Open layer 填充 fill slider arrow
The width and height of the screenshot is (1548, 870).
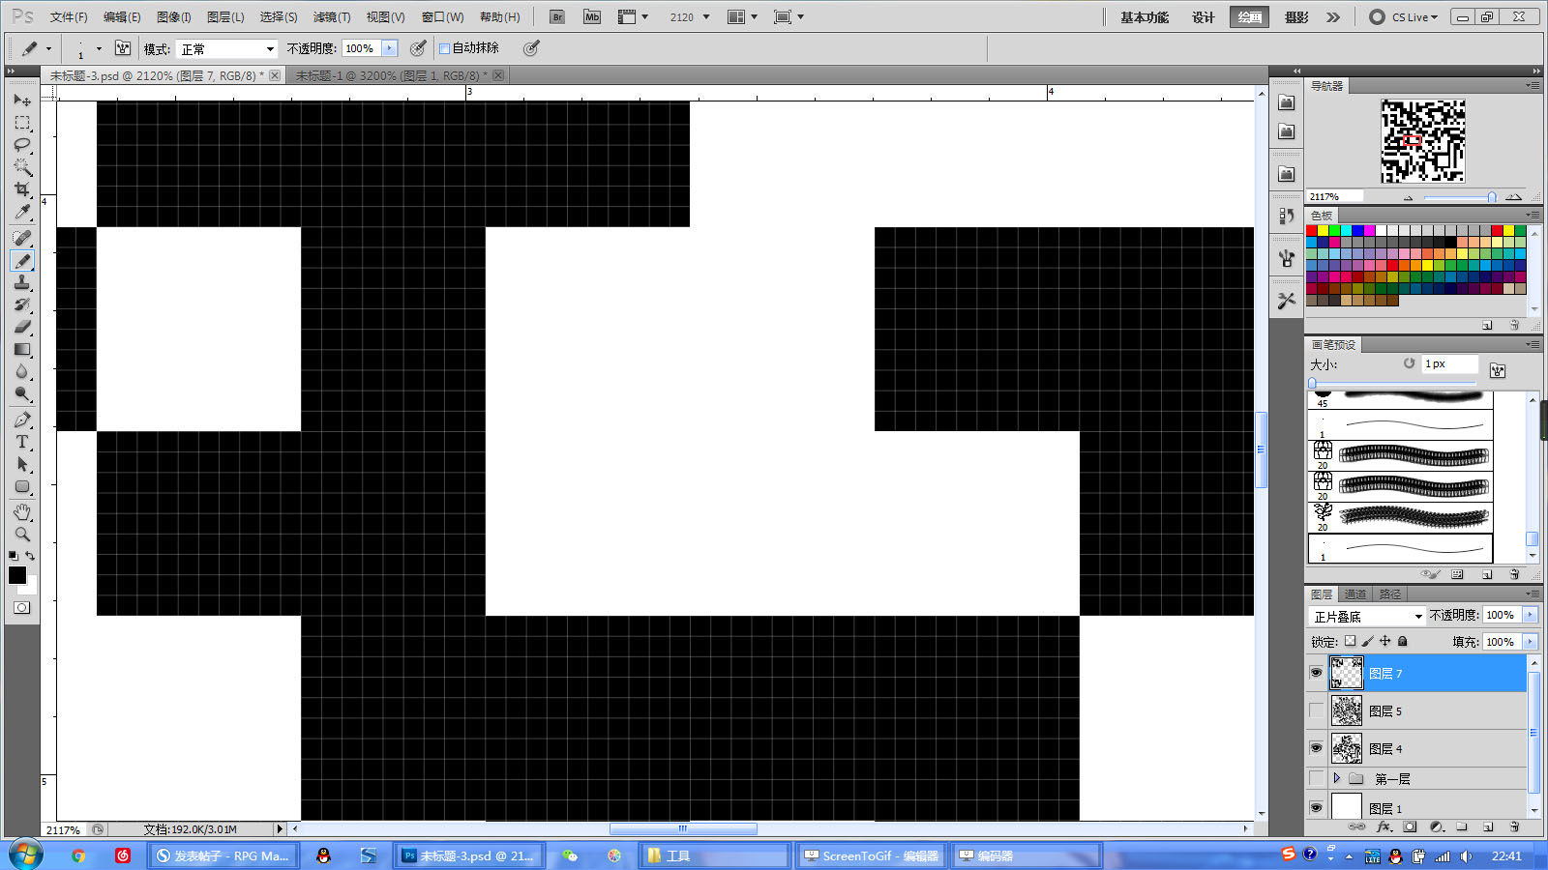coord(1530,642)
